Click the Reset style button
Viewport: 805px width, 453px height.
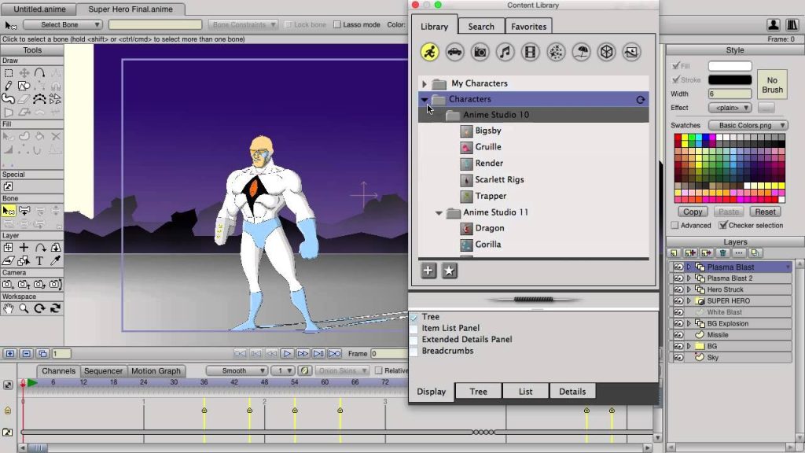(765, 212)
